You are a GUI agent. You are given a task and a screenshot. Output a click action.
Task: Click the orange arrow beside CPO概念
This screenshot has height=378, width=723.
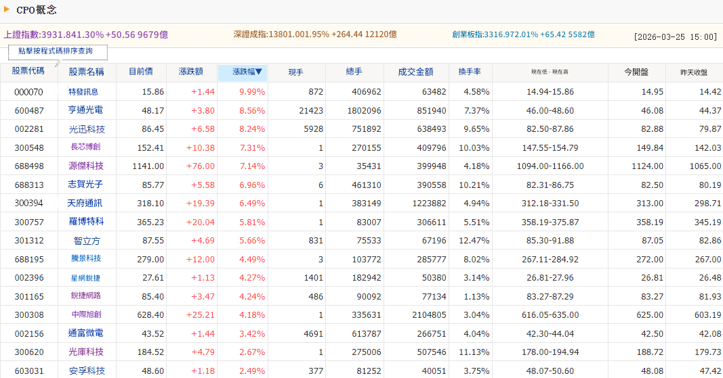[x=7, y=9]
